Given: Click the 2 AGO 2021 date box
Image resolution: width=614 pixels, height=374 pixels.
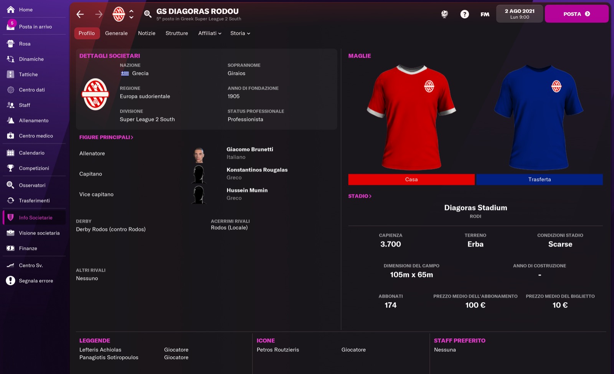Looking at the screenshot, I should pos(519,14).
